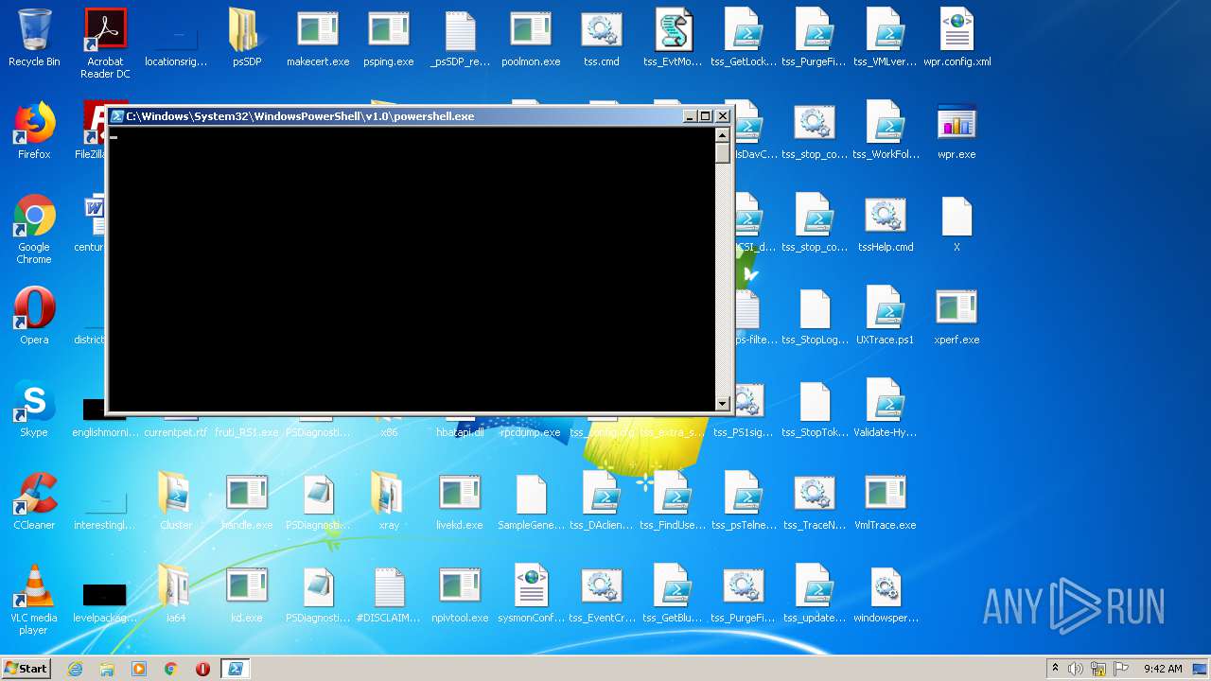The height and width of the screenshot is (681, 1211).
Task: Select the file named X
Action: 957,224
